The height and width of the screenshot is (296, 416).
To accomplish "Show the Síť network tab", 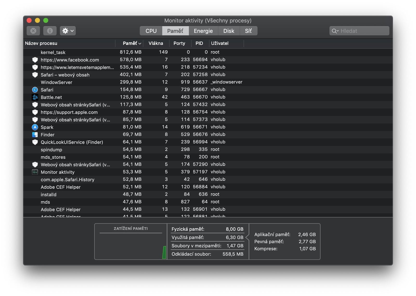I will point(248,31).
